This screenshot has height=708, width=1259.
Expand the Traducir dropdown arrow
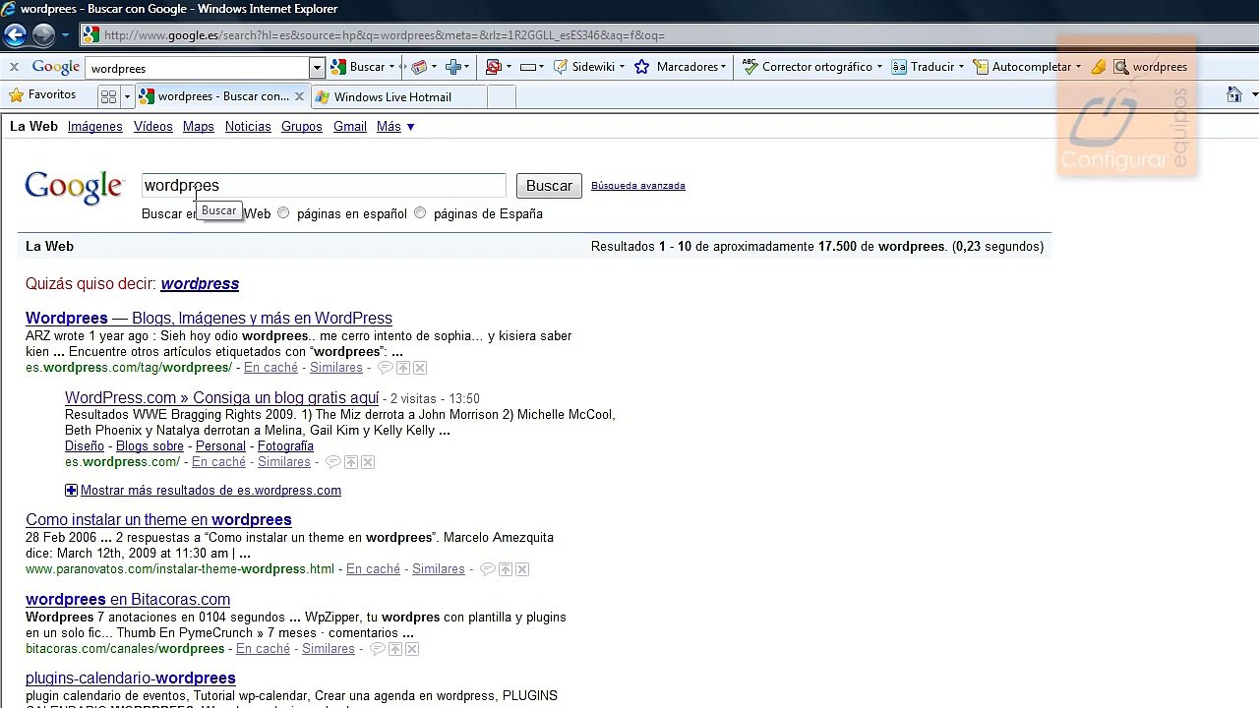click(x=961, y=67)
